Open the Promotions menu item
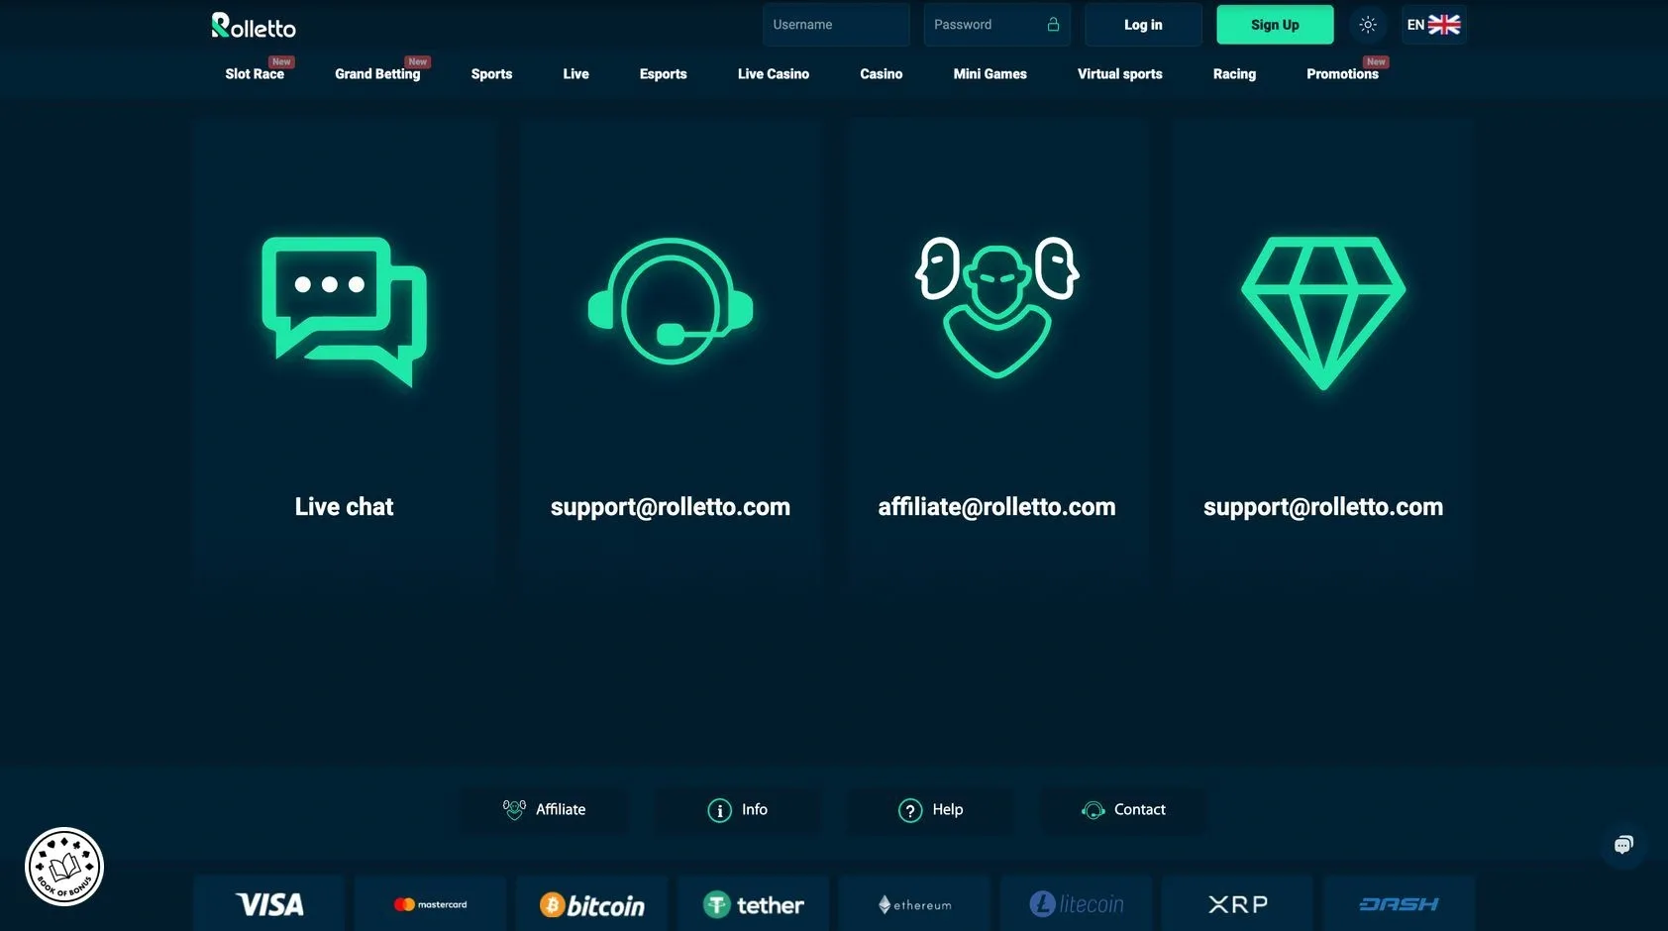Viewport: 1668px width, 931px height. [1342, 73]
